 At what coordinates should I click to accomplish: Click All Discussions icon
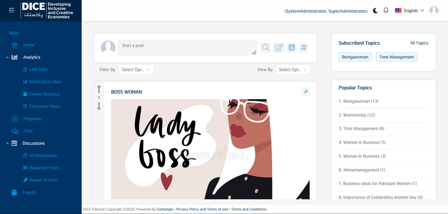(x=25, y=156)
